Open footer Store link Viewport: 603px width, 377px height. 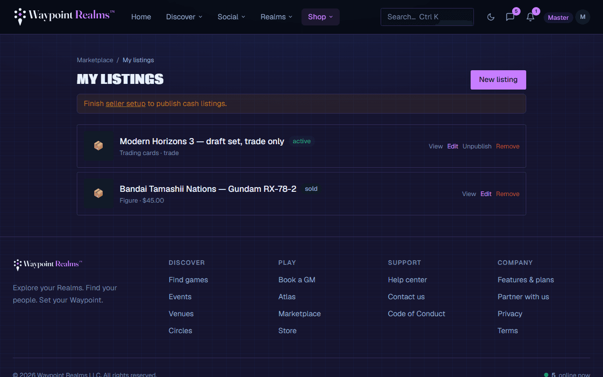click(287, 331)
